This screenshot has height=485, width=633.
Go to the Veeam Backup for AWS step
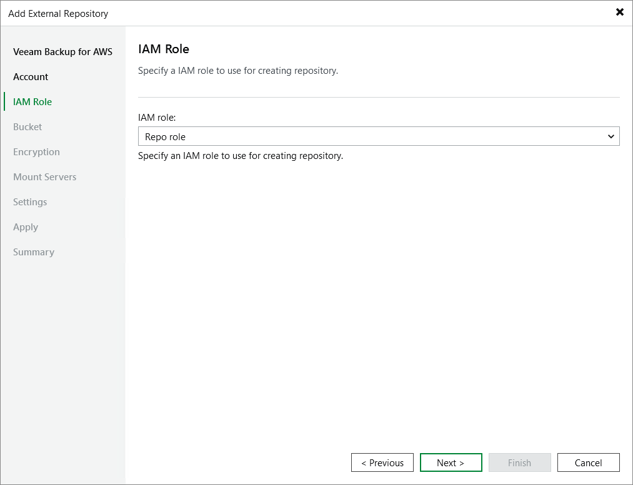tap(62, 52)
